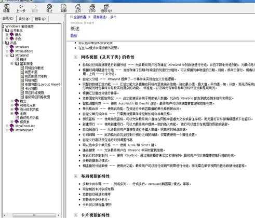The width and height of the screenshot is (255, 218).
Task: Click page icon beside 布局视图(Layout View)
Action: pos(22,84)
